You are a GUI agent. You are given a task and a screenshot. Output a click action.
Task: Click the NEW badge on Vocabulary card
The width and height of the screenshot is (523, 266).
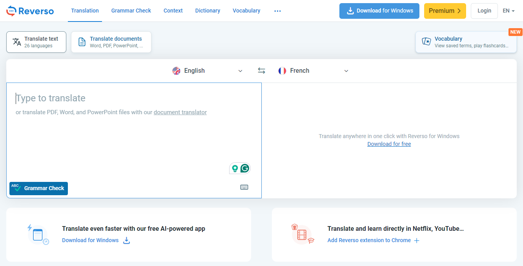[516, 32]
